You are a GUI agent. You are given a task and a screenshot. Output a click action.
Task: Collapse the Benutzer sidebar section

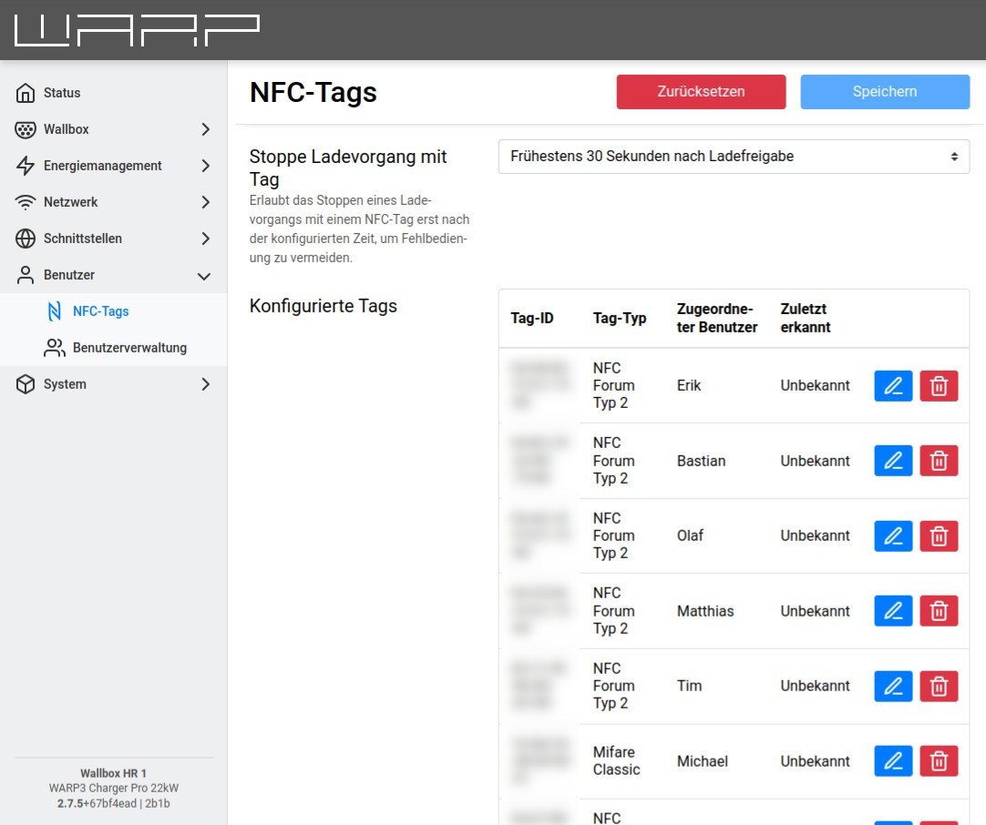[113, 275]
